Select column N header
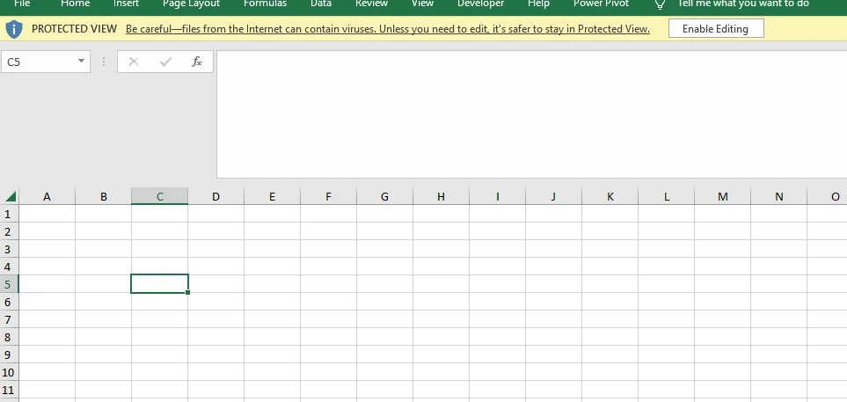This screenshot has width=847, height=402. (778, 197)
